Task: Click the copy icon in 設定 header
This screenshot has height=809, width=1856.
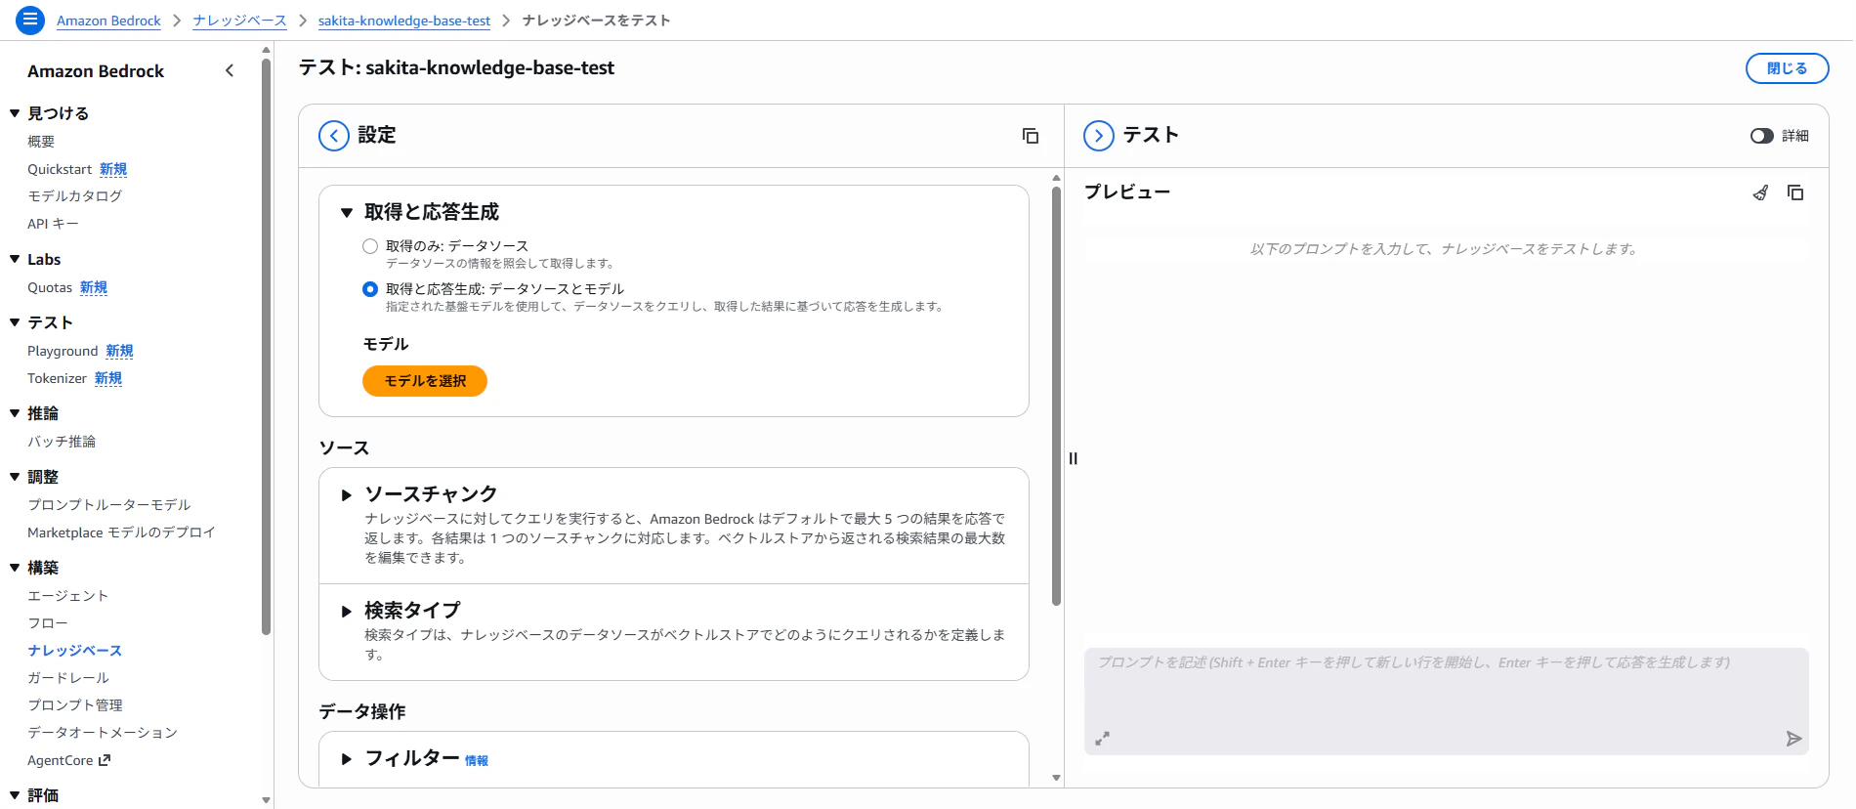Action: [x=1031, y=136]
